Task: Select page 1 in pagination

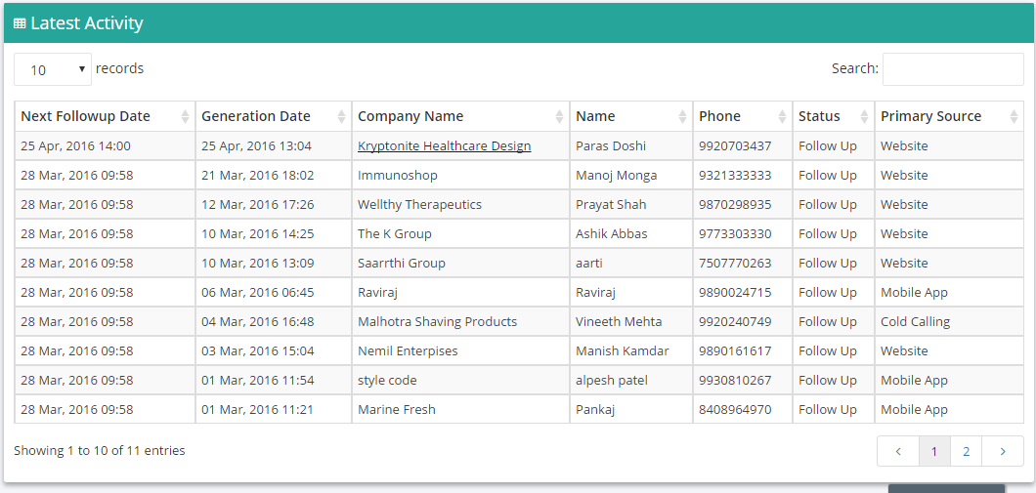Action: click(x=934, y=451)
